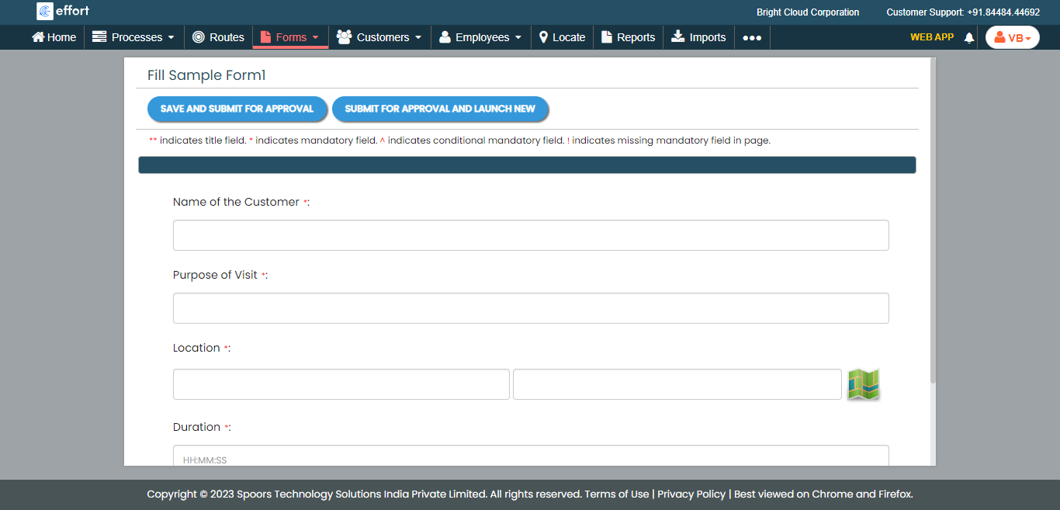Viewport: 1060px width, 510px height.
Task: Open the three-dots more menu
Action: coord(751,37)
